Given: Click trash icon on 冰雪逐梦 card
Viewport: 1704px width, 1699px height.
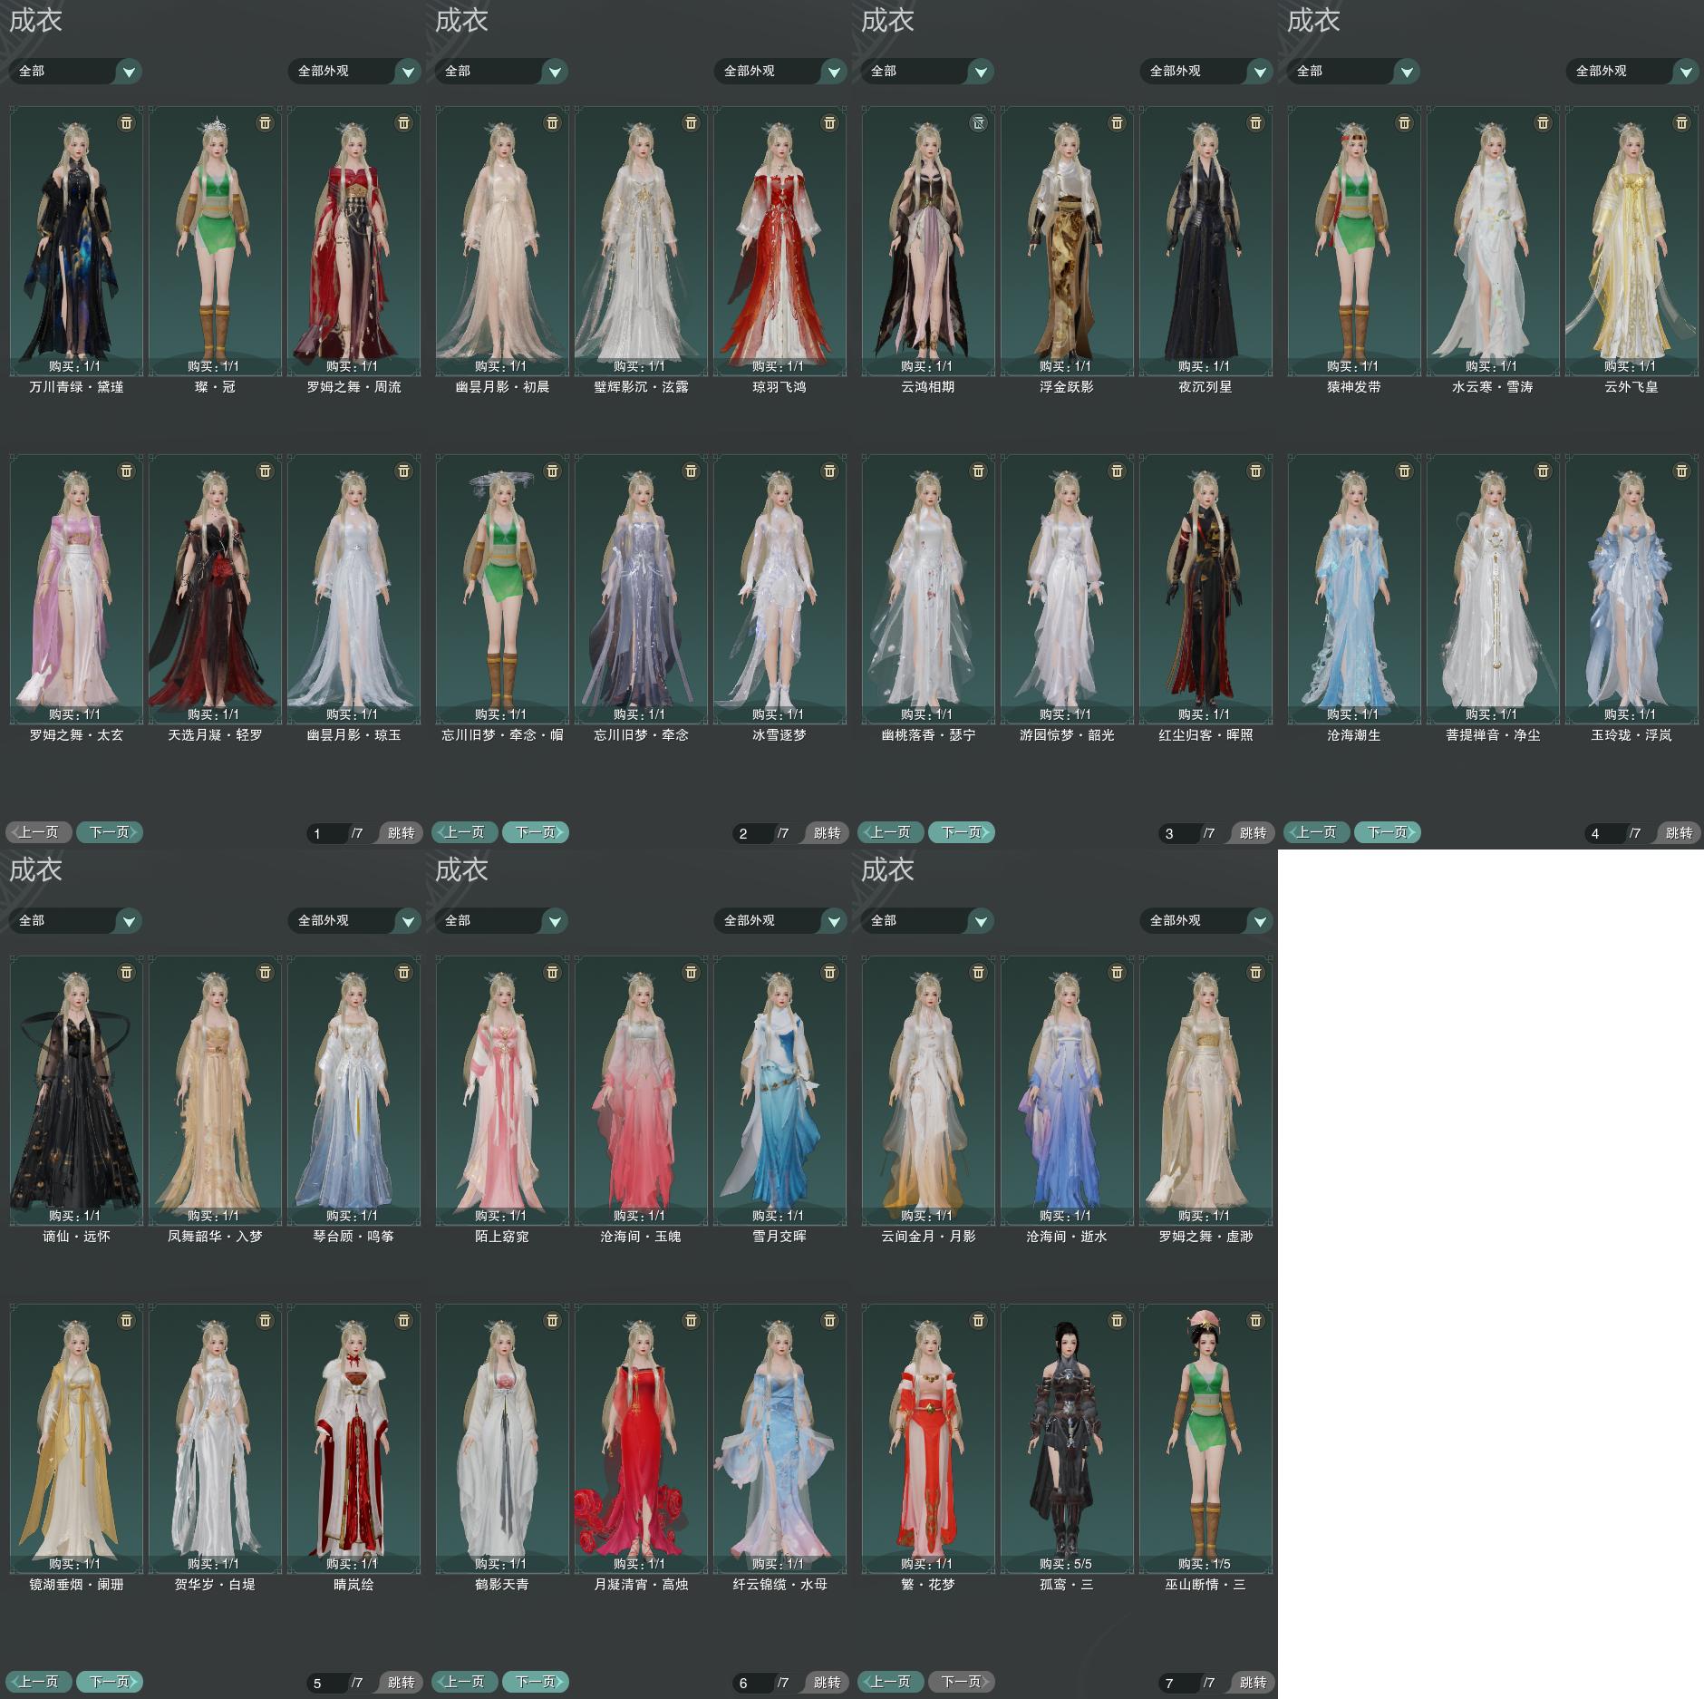Looking at the screenshot, I should click(830, 471).
